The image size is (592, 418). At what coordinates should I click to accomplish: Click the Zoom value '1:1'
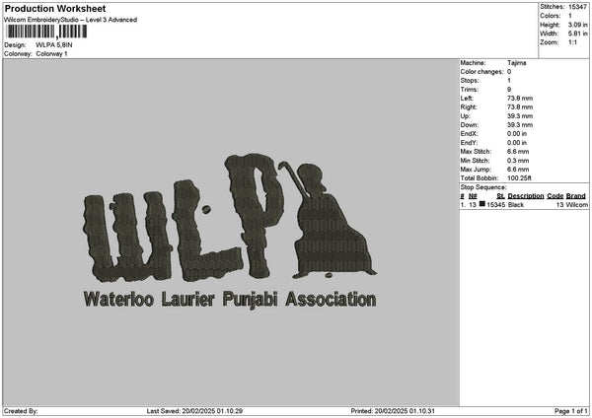click(x=572, y=42)
